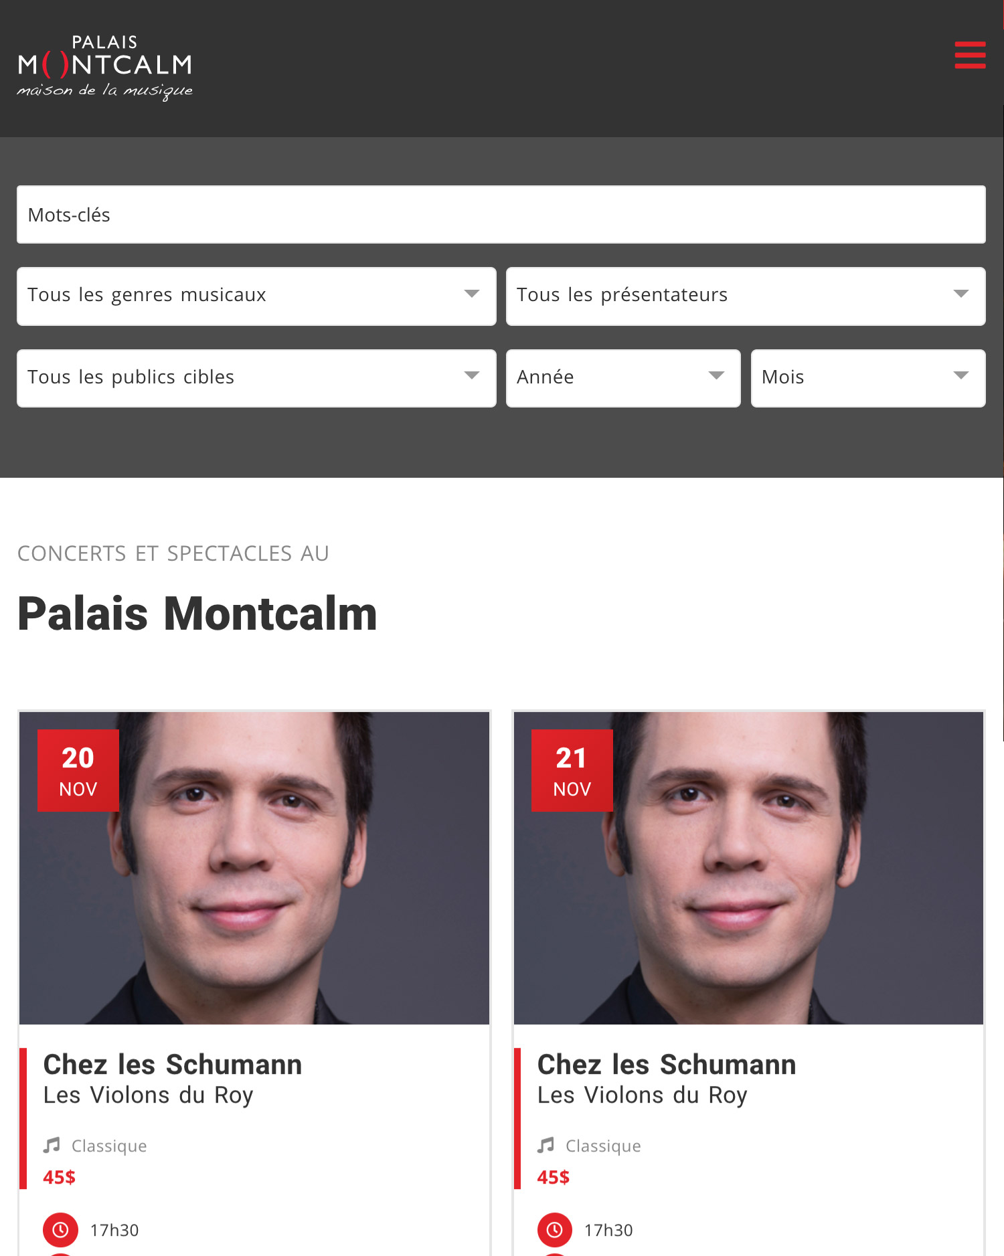This screenshot has width=1004, height=1256.
Task: Open Tous les publics cibles dropdown
Action: click(256, 378)
